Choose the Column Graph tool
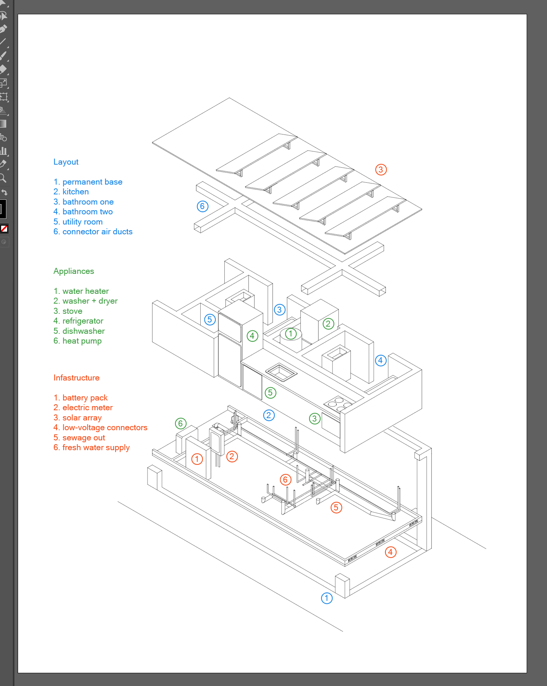The width and height of the screenshot is (547, 686). tap(3, 151)
